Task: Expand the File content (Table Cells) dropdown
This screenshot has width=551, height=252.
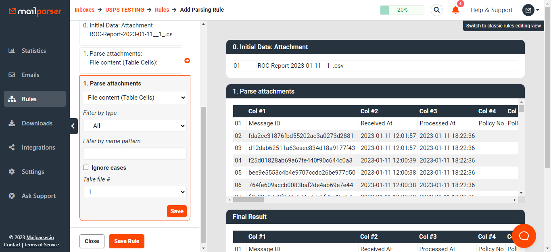Action: pyautogui.click(x=135, y=98)
